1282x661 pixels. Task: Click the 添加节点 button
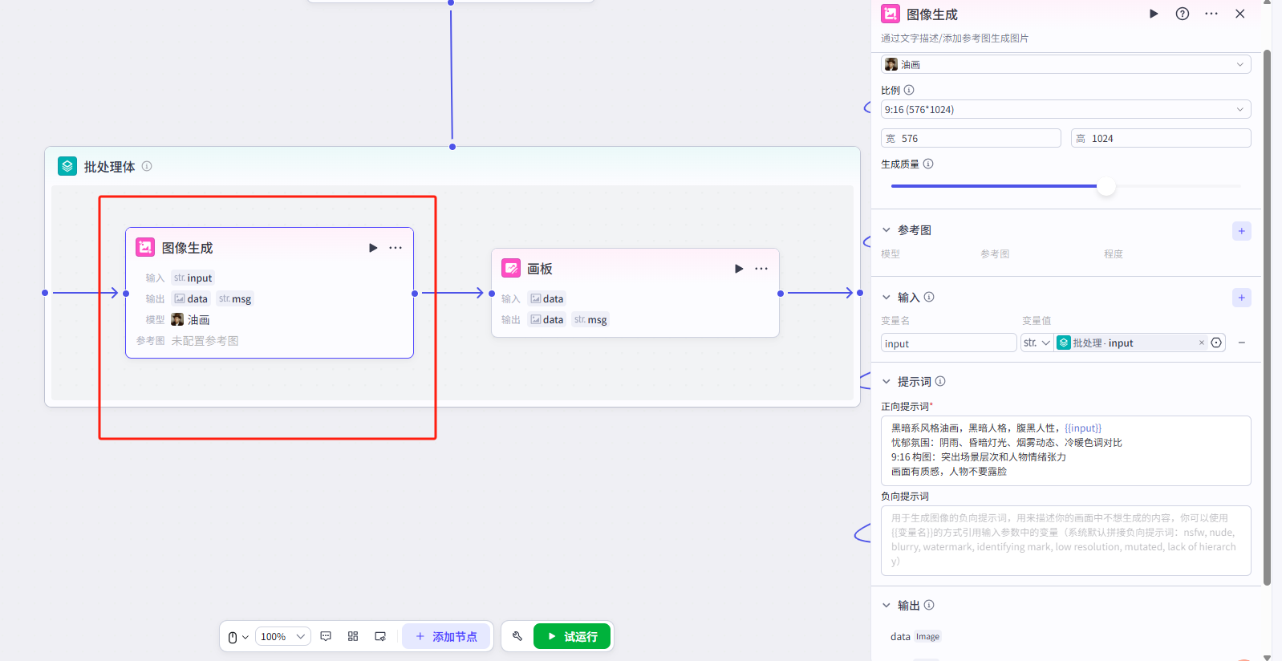(446, 636)
